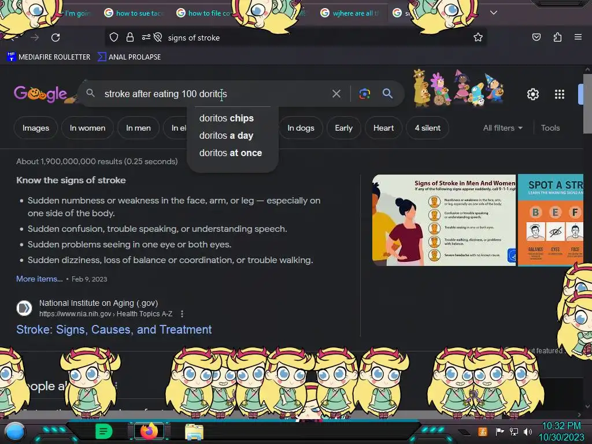Open the Firefox extensions puzzle icon
Image resolution: width=592 pixels, height=444 pixels.
(x=557, y=37)
